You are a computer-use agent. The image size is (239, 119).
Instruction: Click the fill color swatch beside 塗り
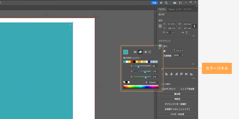[160, 45]
